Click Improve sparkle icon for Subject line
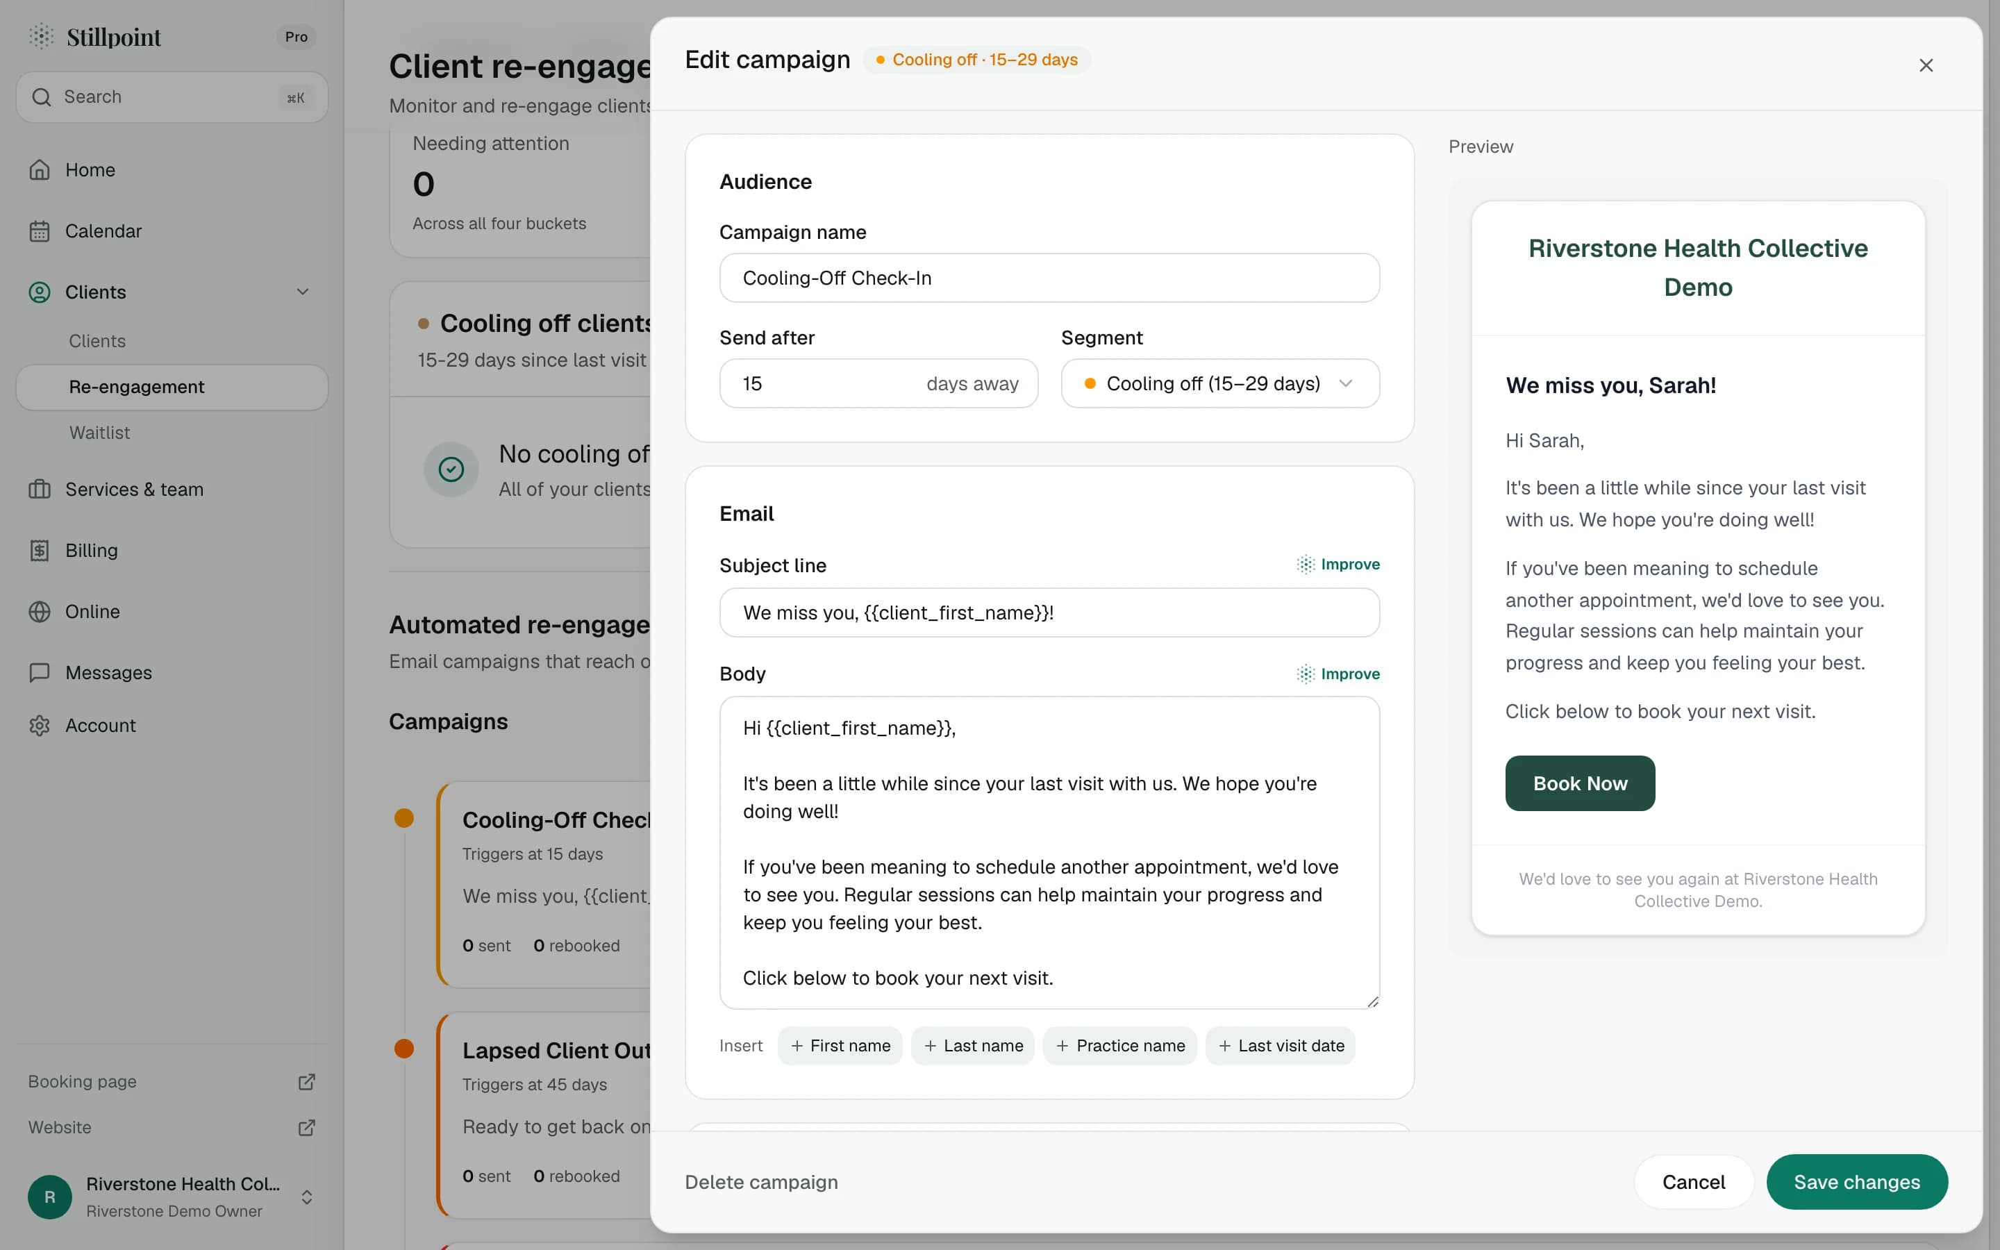The height and width of the screenshot is (1250, 2000). [1305, 564]
